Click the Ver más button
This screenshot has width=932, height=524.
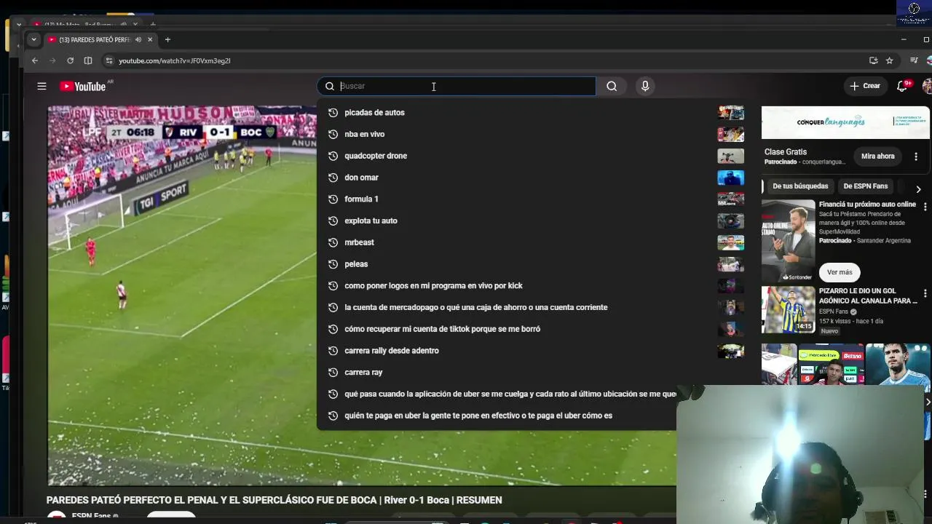(x=840, y=272)
